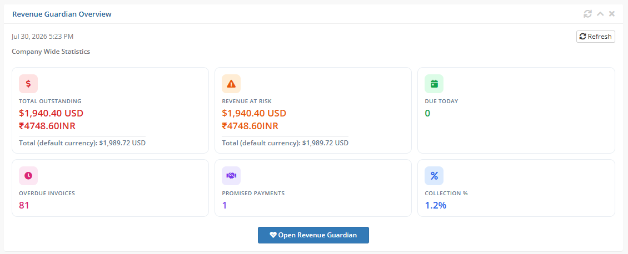Collapse the Revenue Guardian Overview panel
Viewport: 628px width, 254px height.
pos(600,14)
